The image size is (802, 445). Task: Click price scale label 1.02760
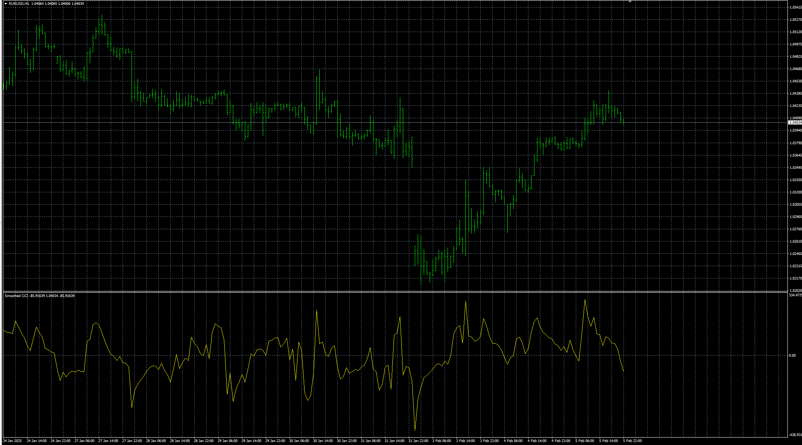[796, 229]
